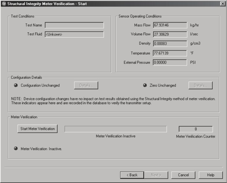
Task: Click the Mass Flow value field
Action: coord(170,26)
